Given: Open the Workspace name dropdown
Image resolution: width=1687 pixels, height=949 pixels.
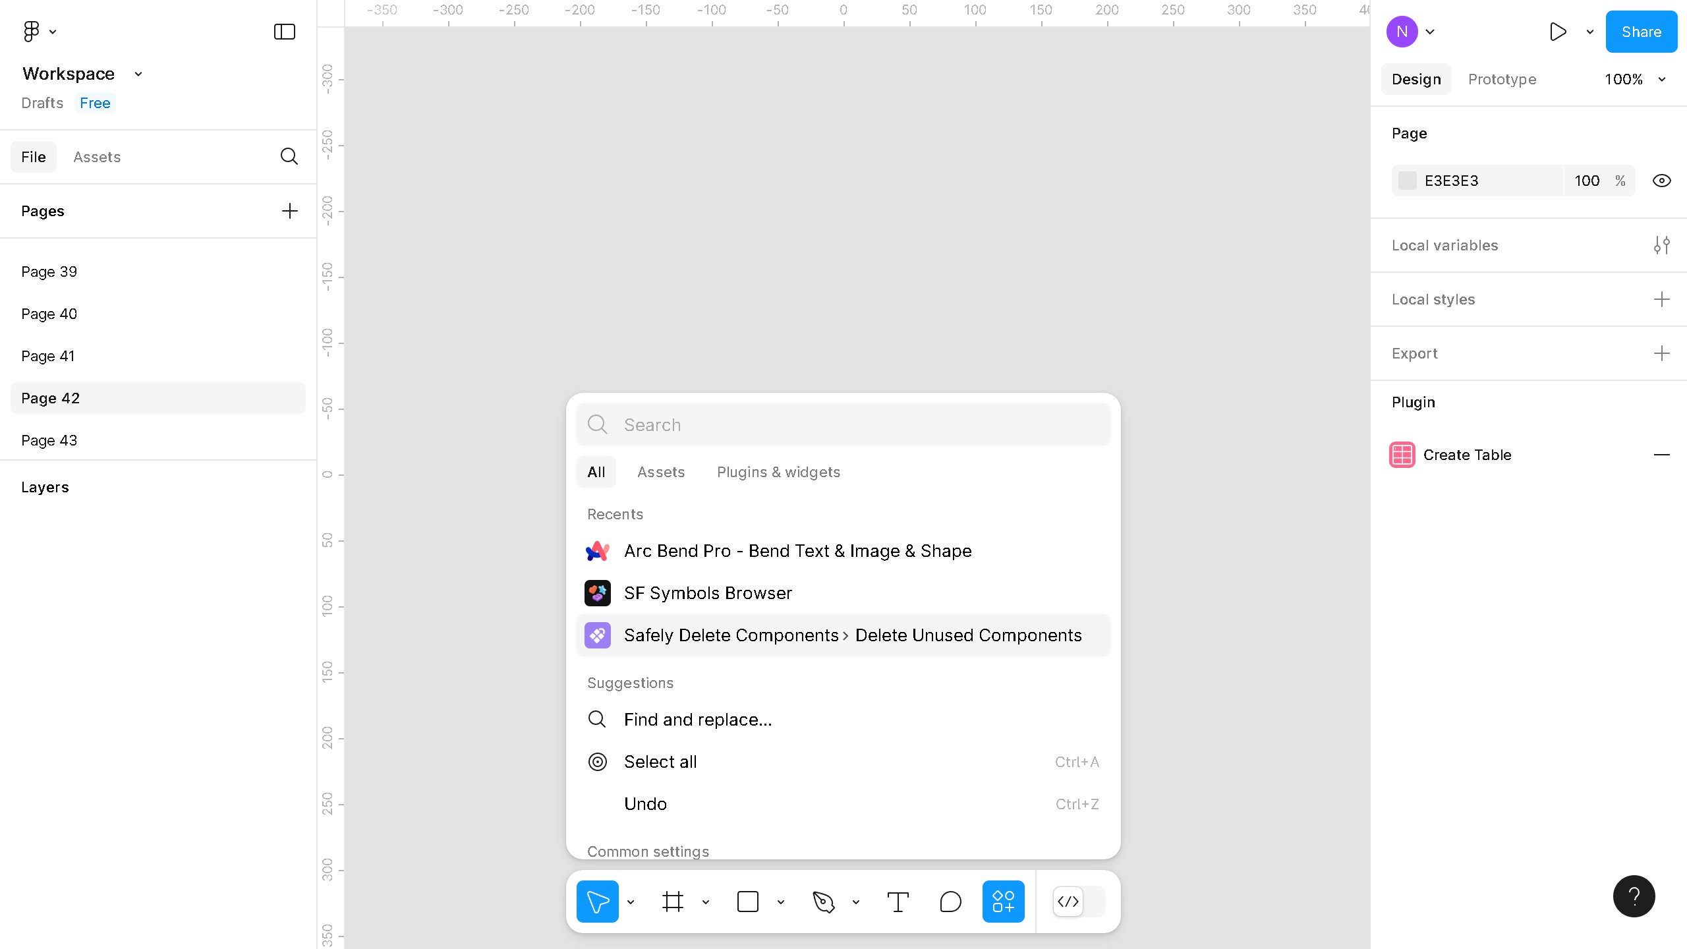Looking at the screenshot, I should (138, 74).
